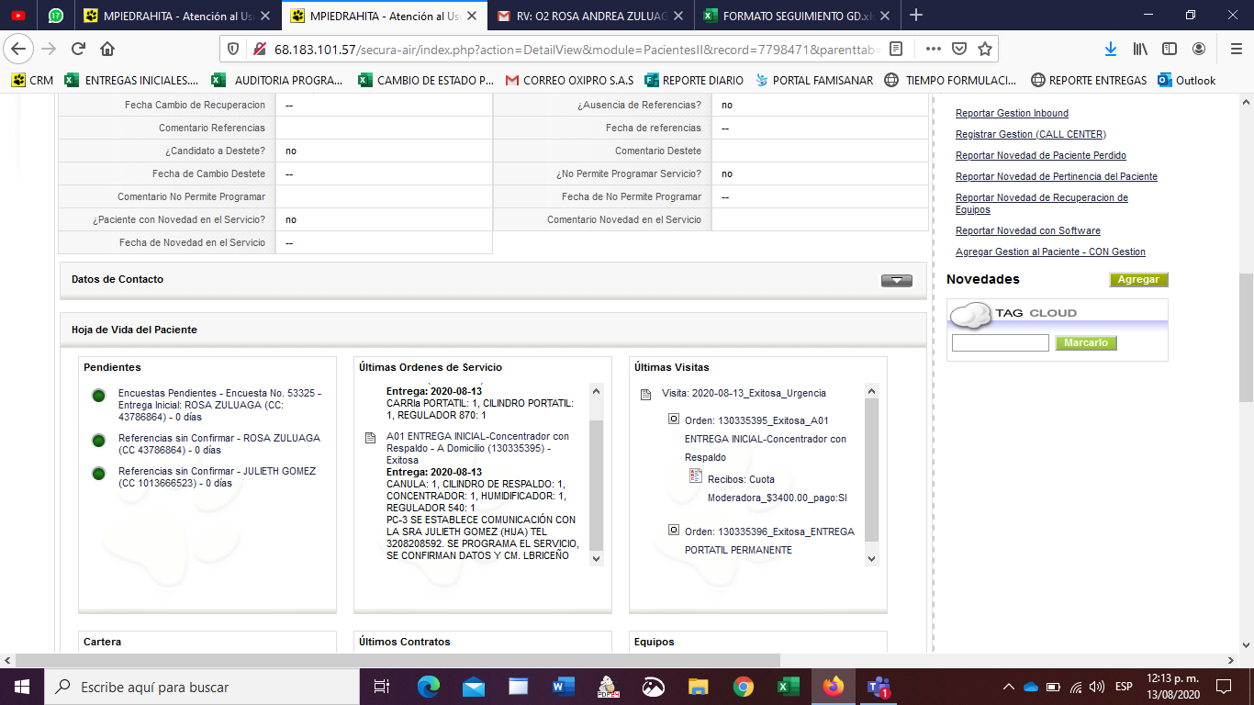This screenshot has height=705, width=1254.
Task: Open Chrome from the taskbar
Action: tap(744, 687)
